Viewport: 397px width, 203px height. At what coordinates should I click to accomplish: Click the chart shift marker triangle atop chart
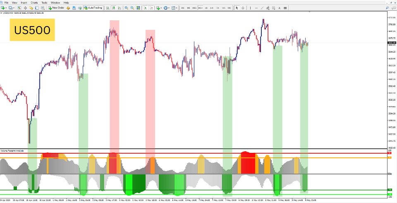tap(309, 12)
